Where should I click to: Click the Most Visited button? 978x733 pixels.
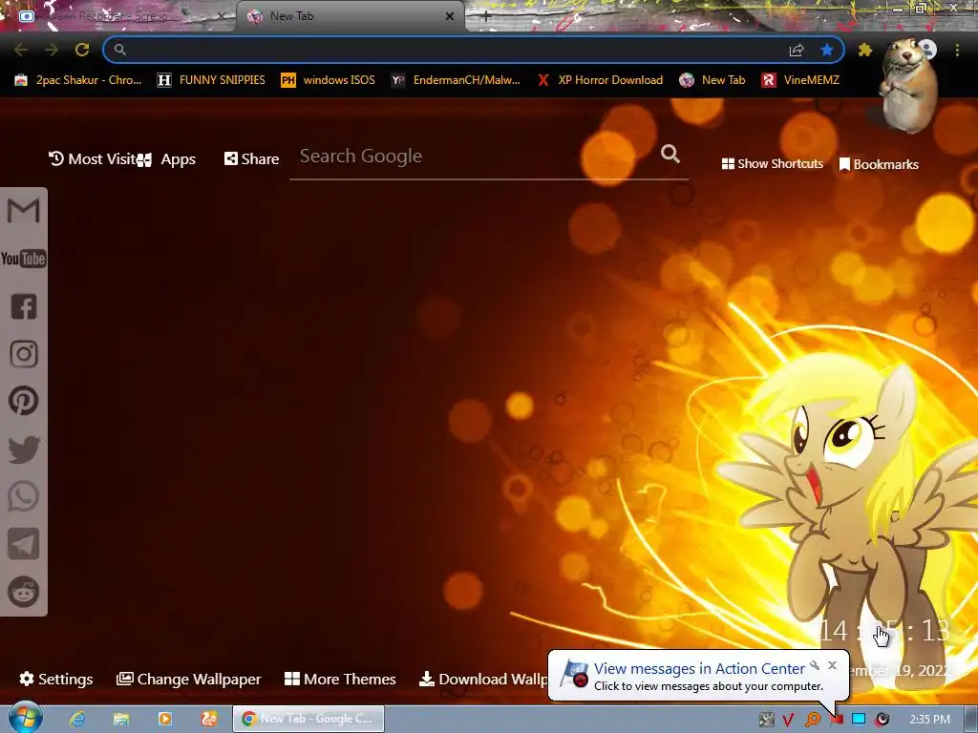point(93,159)
